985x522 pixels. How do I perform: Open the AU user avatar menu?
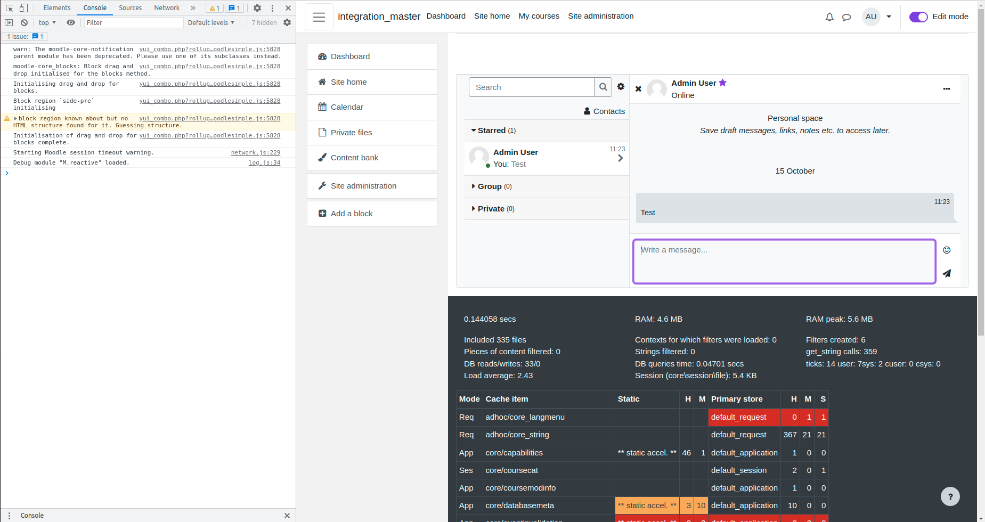coord(871,17)
